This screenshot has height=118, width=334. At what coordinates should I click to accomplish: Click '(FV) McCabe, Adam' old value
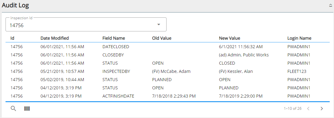click(171, 71)
